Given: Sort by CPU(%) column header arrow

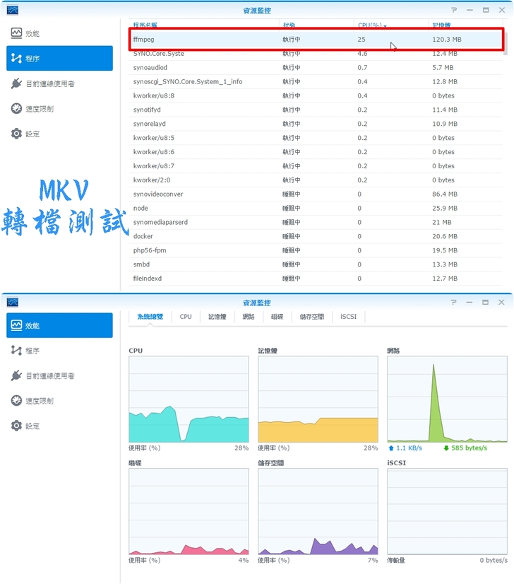Looking at the screenshot, I should 385,25.
